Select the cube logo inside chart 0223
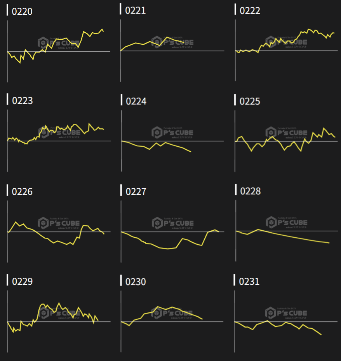 [x=43, y=133]
